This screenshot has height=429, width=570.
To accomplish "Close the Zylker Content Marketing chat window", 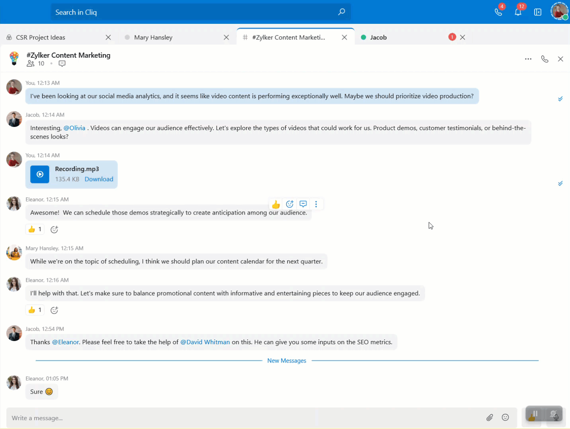I will pos(560,59).
